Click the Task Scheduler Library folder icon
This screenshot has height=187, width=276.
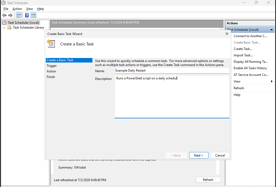click(9, 28)
